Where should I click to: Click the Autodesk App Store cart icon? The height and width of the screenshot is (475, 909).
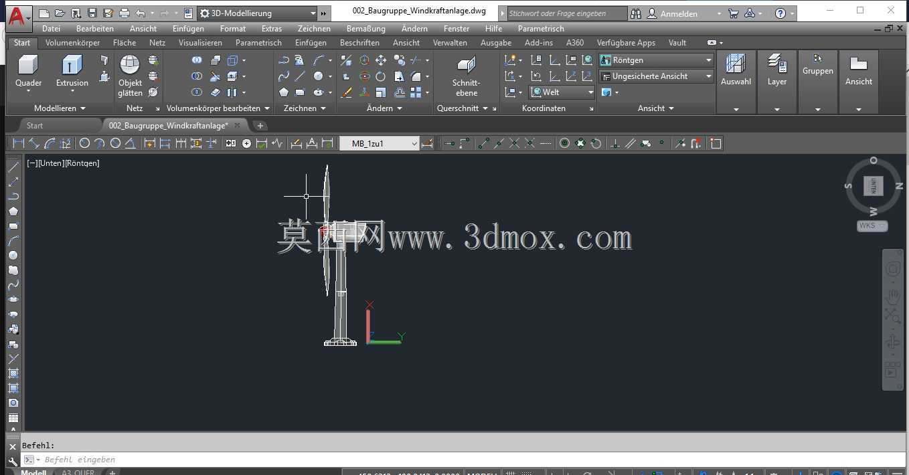(734, 13)
